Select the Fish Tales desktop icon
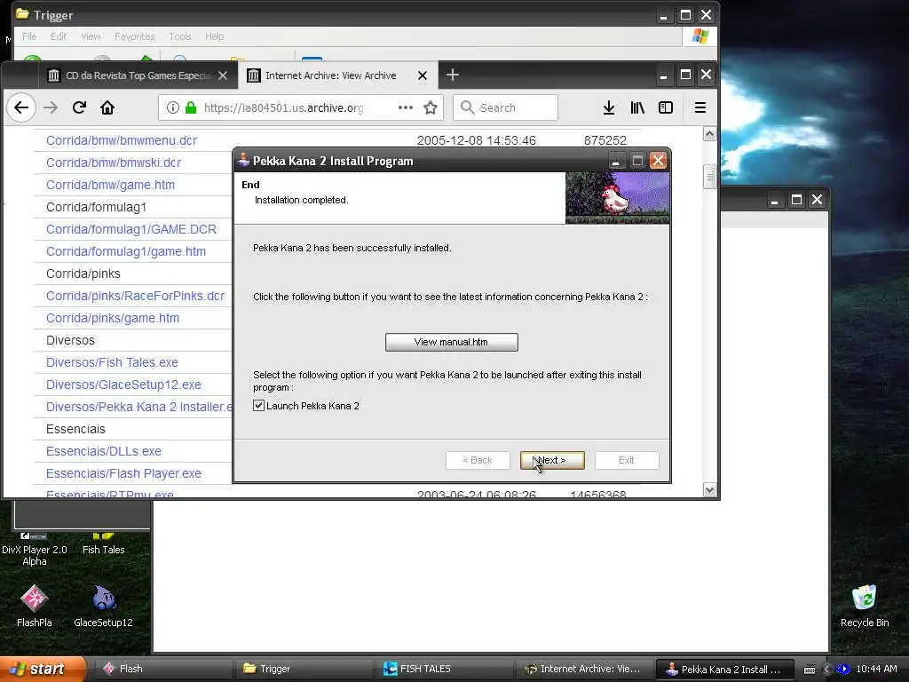The image size is (909, 682). (x=103, y=544)
